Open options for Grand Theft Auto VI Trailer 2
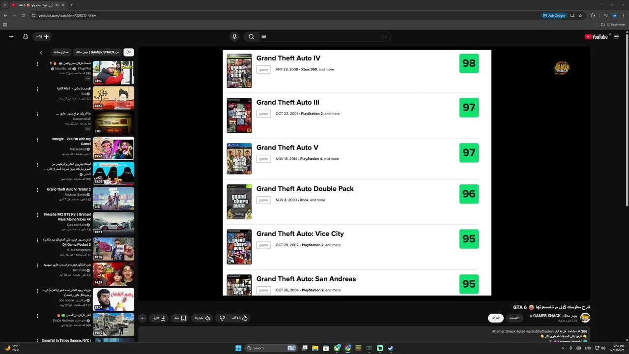The image size is (629, 354). click(37, 190)
